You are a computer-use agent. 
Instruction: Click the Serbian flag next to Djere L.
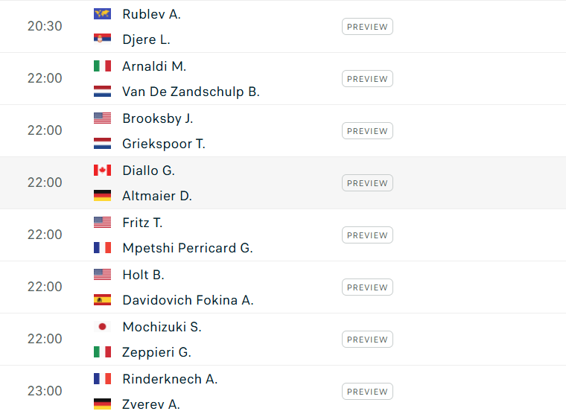[102, 39]
